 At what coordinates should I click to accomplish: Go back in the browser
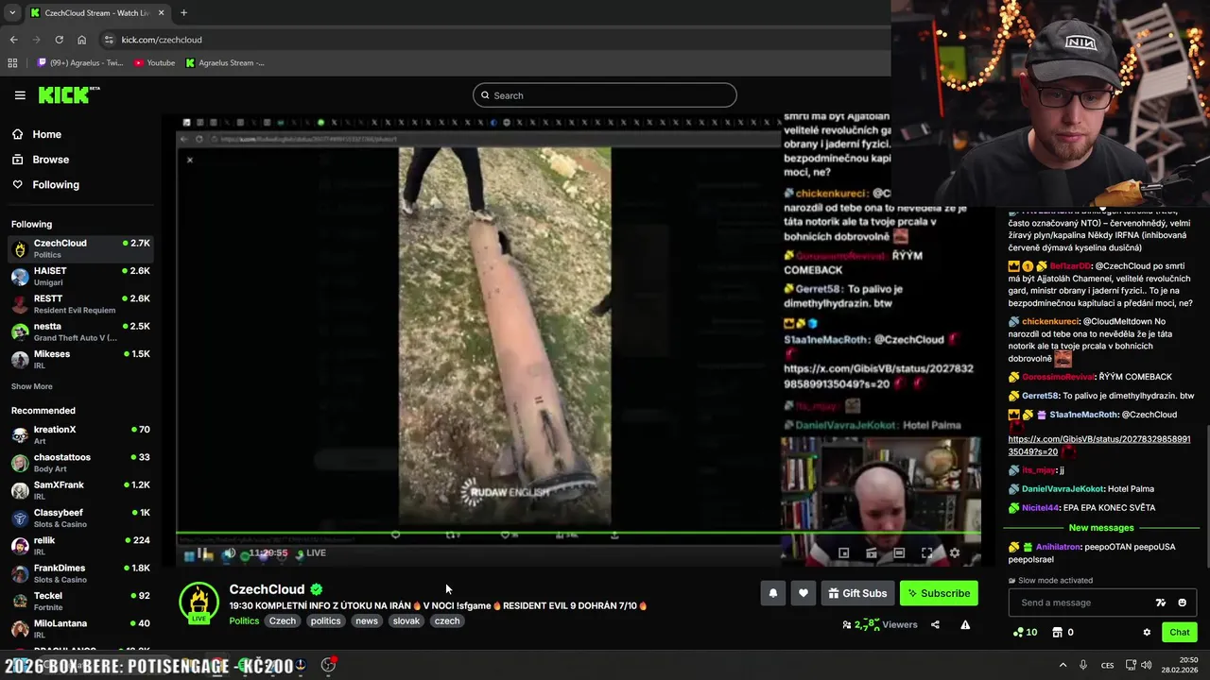click(x=13, y=40)
